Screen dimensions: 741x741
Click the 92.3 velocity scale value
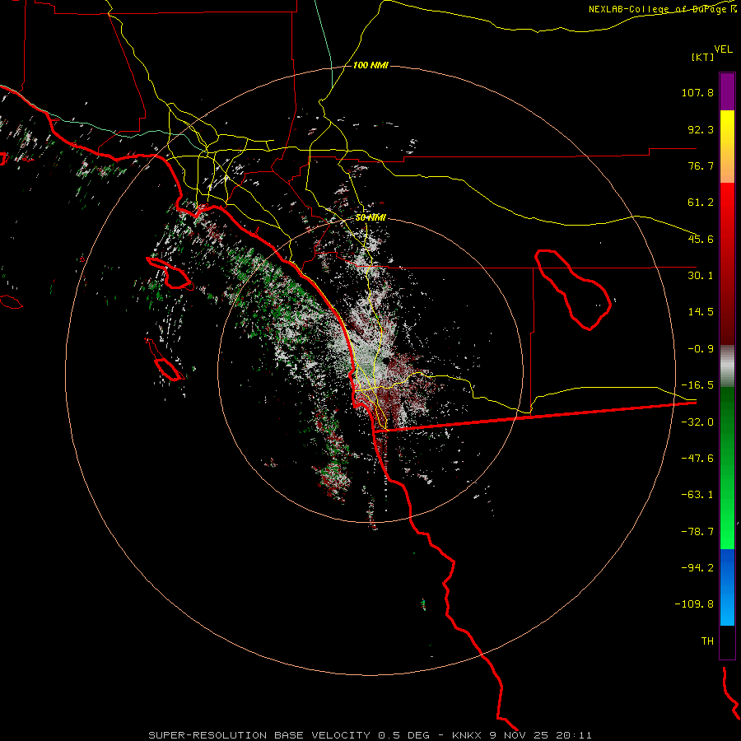pos(701,129)
